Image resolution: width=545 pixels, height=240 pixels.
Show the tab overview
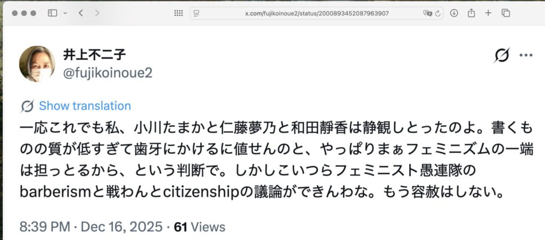point(506,13)
